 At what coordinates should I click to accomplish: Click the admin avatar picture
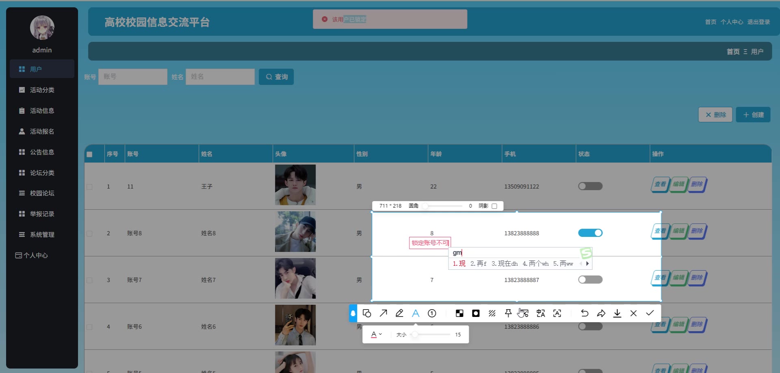42,28
